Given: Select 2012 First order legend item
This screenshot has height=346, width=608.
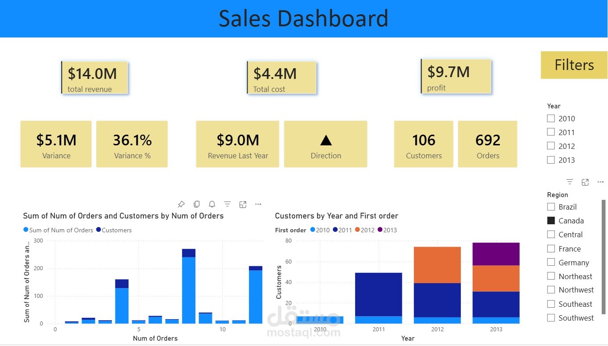Looking at the screenshot, I should pos(365,230).
